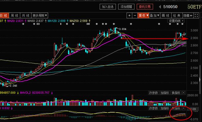Click 添加提醒 add alert button
Image resolution: width=202 pixels, height=122 pixels.
pyautogui.click(x=126, y=7)
